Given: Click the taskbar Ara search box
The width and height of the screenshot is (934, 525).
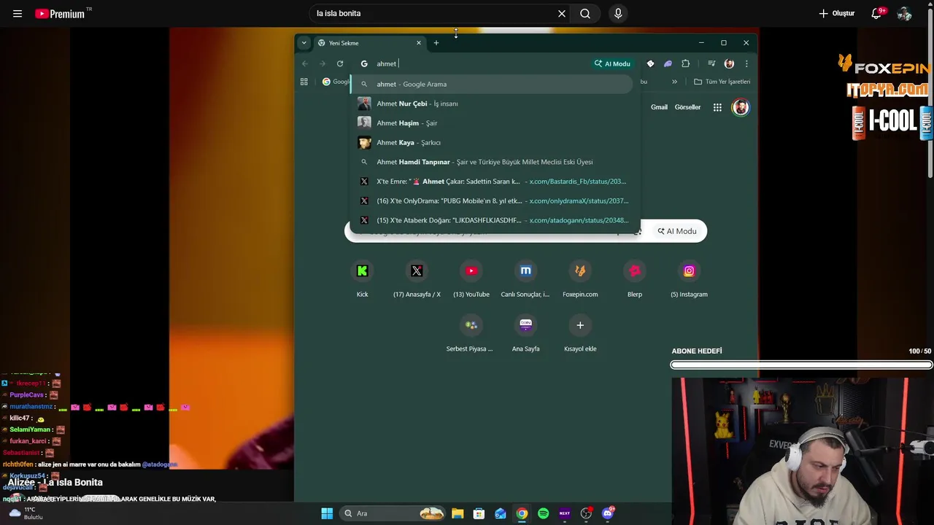Looking at the screenshot, I should pyautogui.click(x=393, y=513).
